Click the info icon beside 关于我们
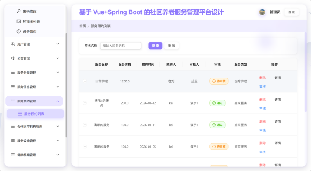Screen dimensions: 311x171 19,31
